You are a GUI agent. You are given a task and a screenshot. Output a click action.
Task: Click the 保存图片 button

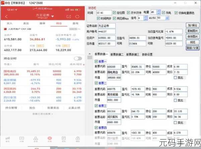point(192,36)
